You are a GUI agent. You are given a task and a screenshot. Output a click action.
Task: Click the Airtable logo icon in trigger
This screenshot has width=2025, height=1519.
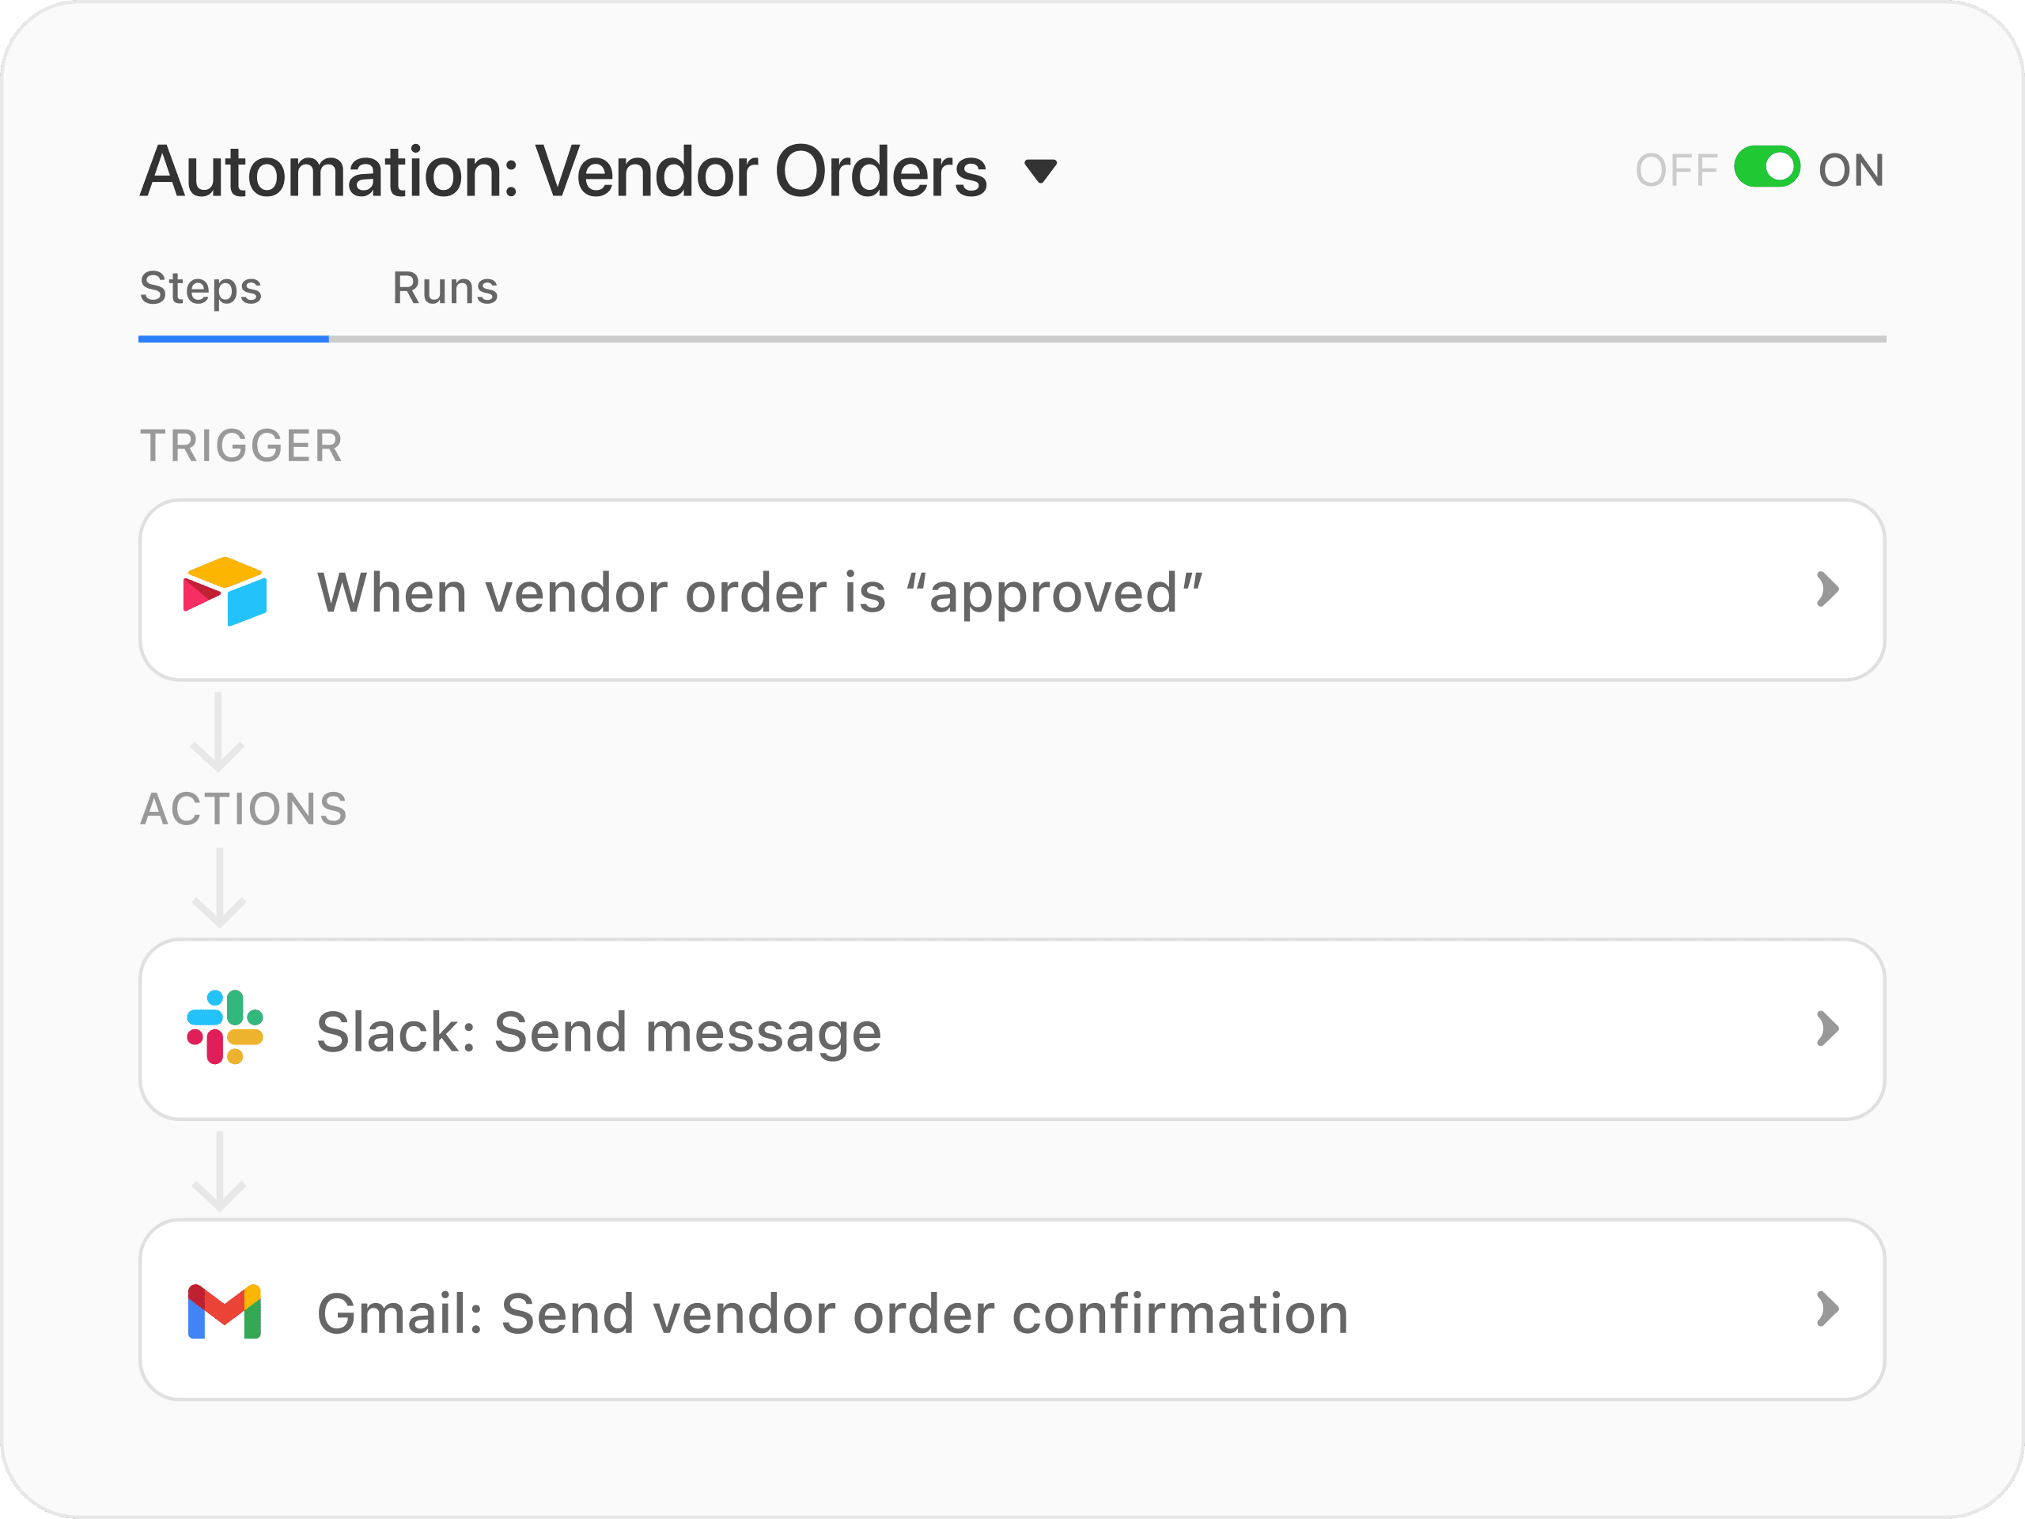click(x=225, y=590)
